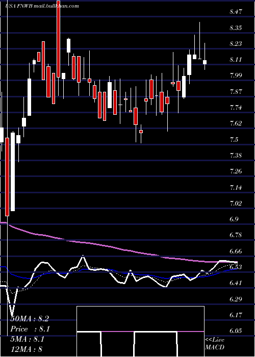This screenshot has width=255, height=357.
Task: Click the 7.5 price axis label
Action: coord(234,140)
